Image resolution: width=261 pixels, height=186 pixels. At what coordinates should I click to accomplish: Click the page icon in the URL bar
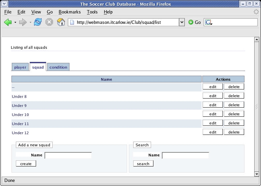(x=72, y=23)
